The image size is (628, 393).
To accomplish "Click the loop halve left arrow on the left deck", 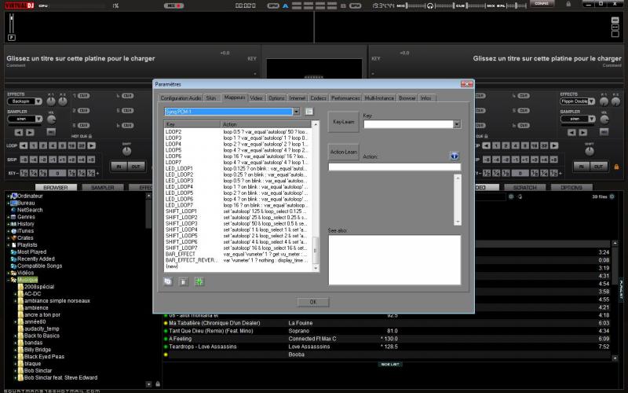I will click(24, 145).
